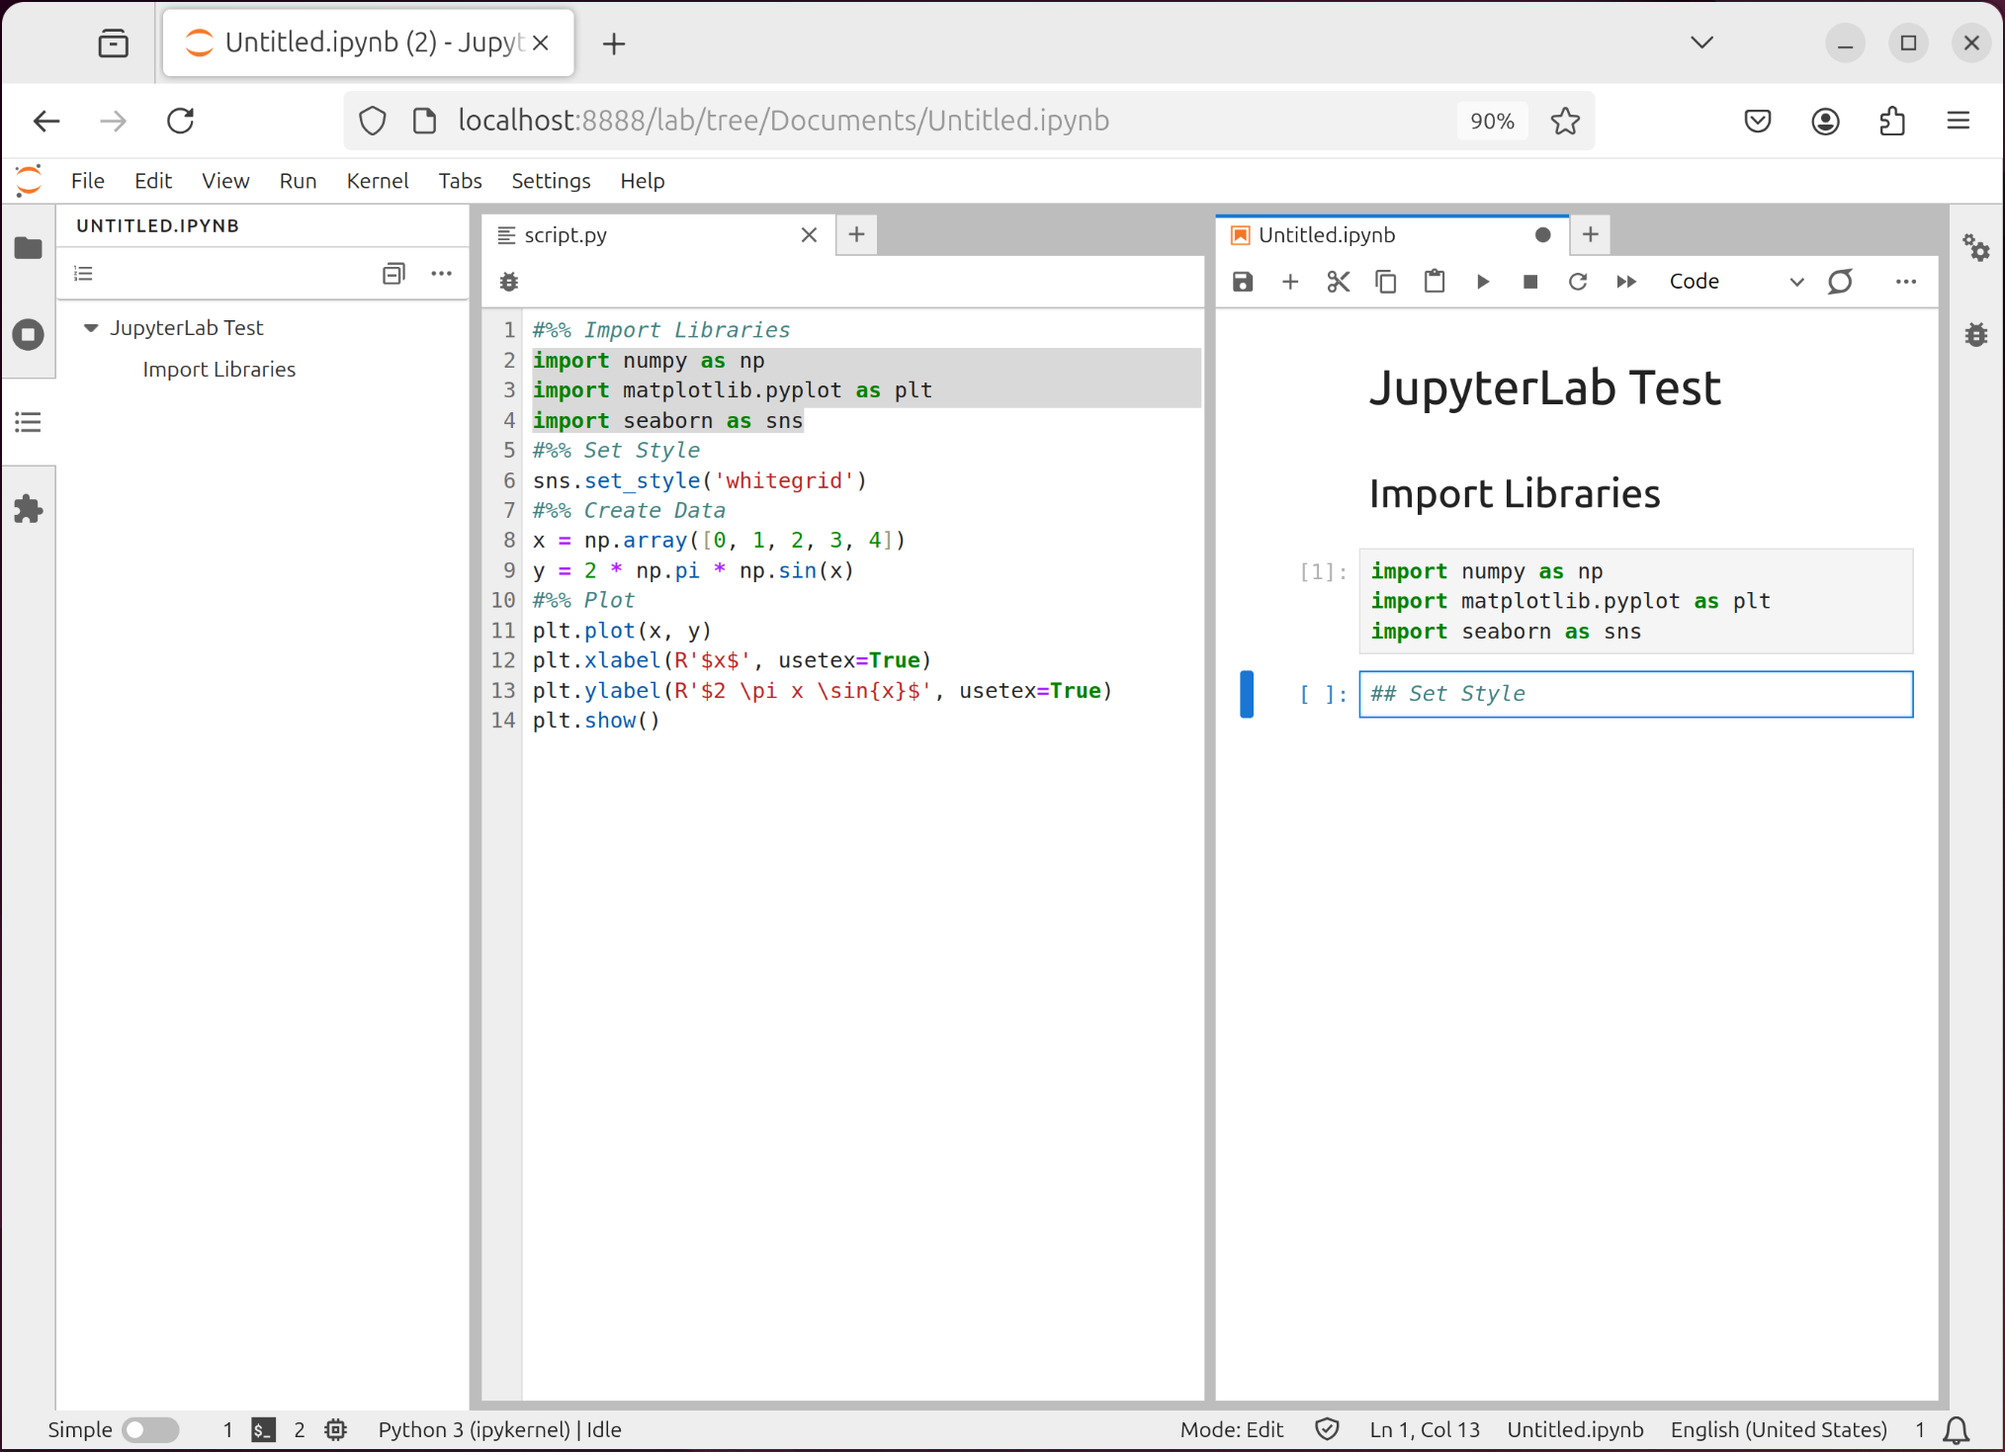Click line 12 plt.xlabel in script.py
The width and height of the screenshot is (2005, 1452).
[732, 660]
